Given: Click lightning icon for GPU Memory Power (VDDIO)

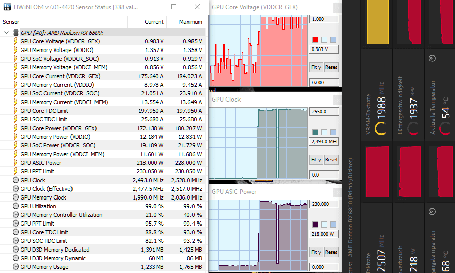Looking at the screenshot, I should coord(16,137).
